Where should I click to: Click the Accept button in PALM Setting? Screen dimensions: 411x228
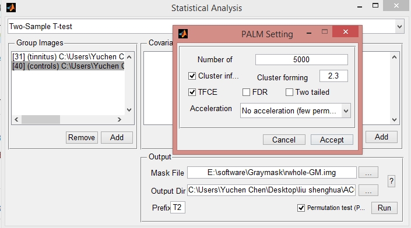click(332, 140)
